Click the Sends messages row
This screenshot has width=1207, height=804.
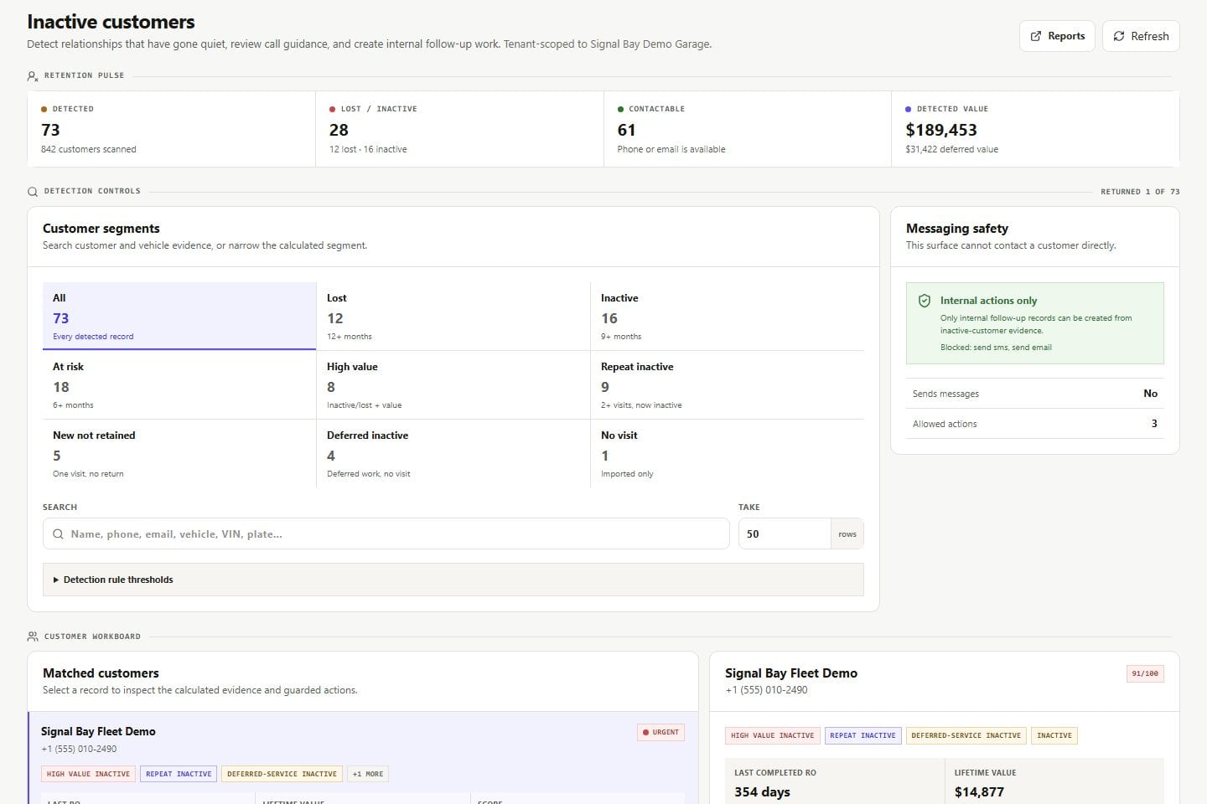pyautogui.click(x=1035, y=394)
